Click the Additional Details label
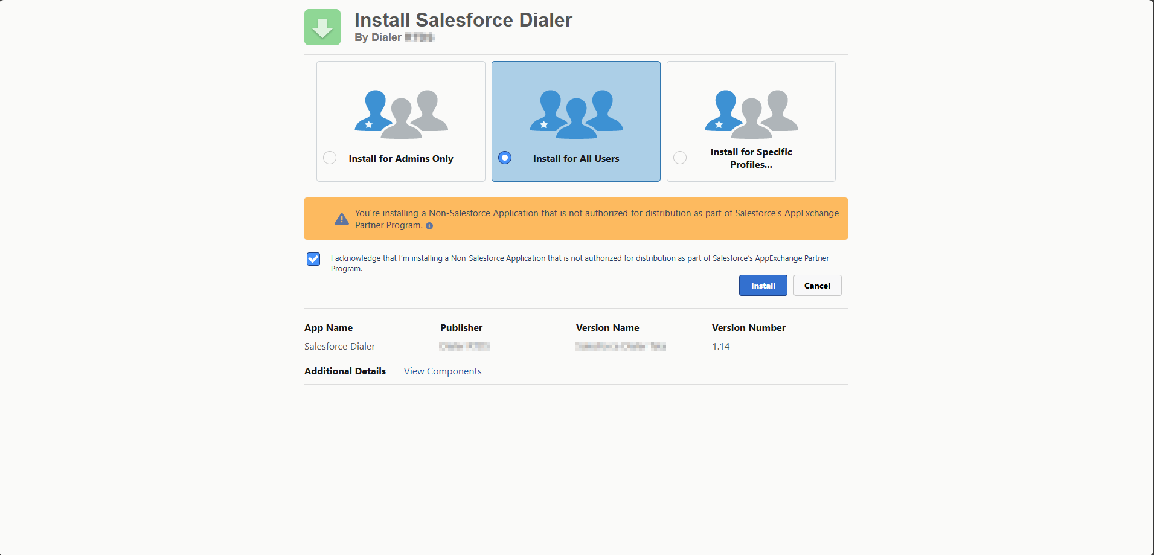This screenshot has height=555, width=1154. (x=345, y=371)
